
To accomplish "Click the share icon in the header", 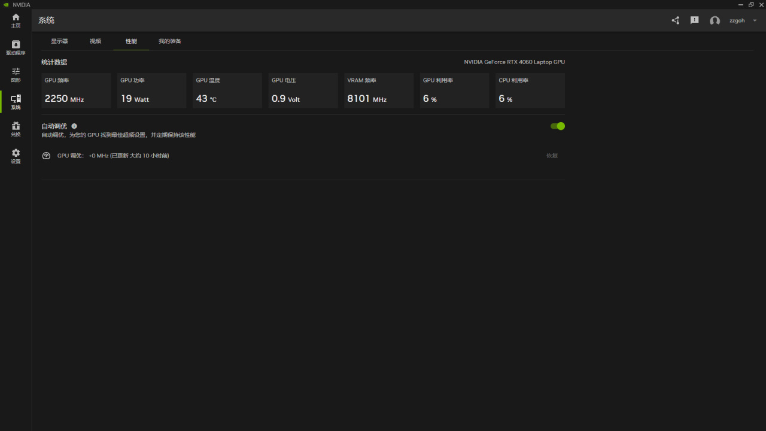I will pyautogui.click(x=676, y=20).
